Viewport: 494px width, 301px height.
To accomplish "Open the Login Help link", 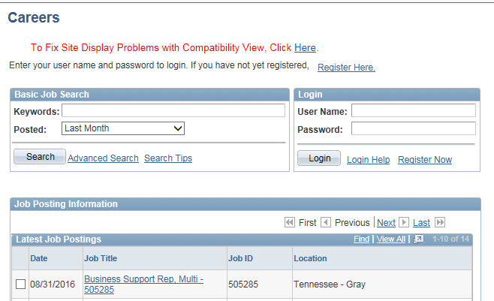I will 368,160.
